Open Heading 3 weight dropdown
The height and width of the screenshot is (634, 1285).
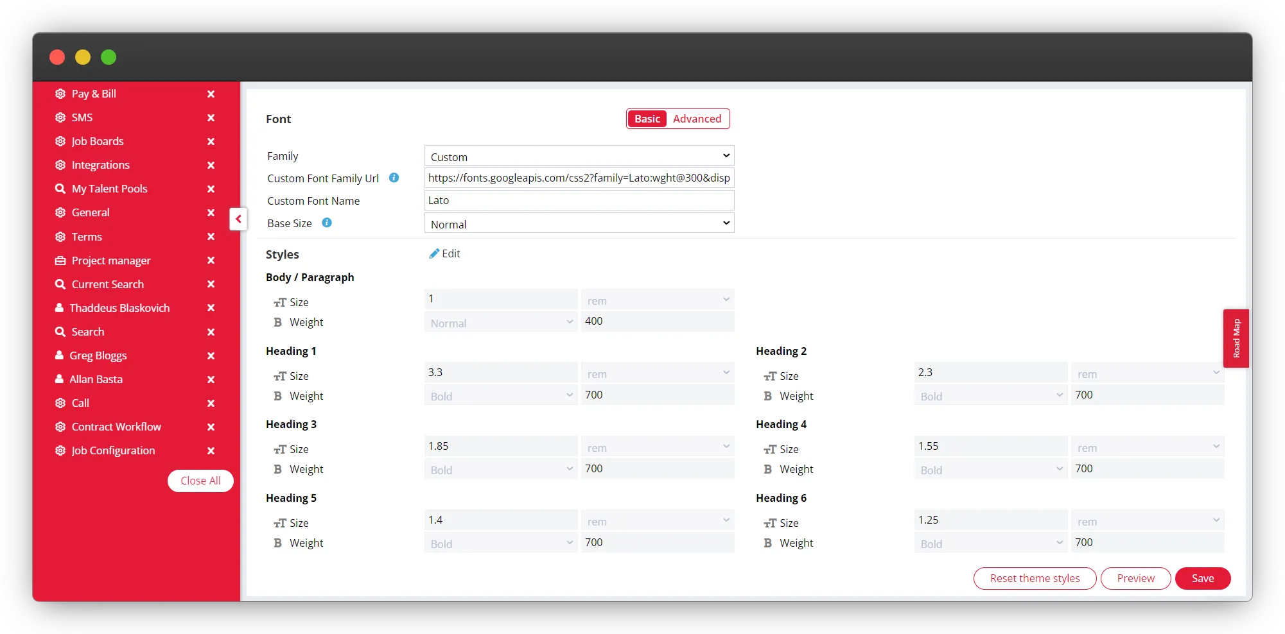point(501,469)
